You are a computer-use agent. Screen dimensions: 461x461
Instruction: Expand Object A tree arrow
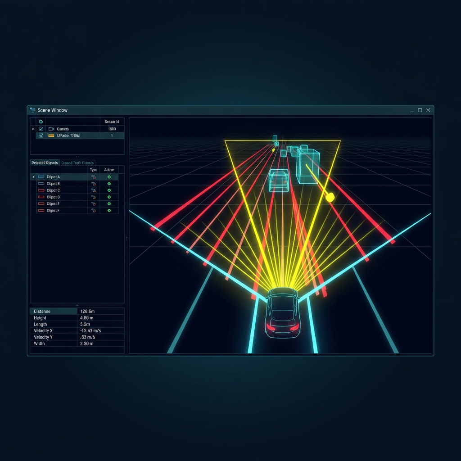pyautogui.click(x=33, y=177)
